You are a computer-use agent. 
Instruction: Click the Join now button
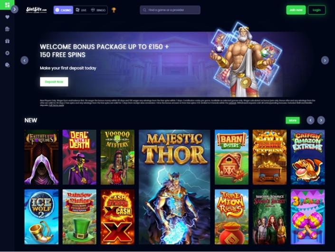tap(296, 10)
